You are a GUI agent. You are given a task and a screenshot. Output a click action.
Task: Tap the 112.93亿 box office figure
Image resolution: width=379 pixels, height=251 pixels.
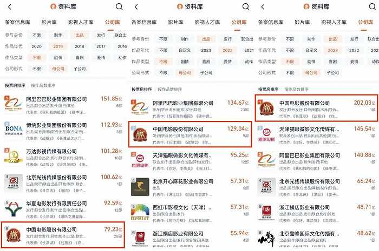tap(112, 125)
